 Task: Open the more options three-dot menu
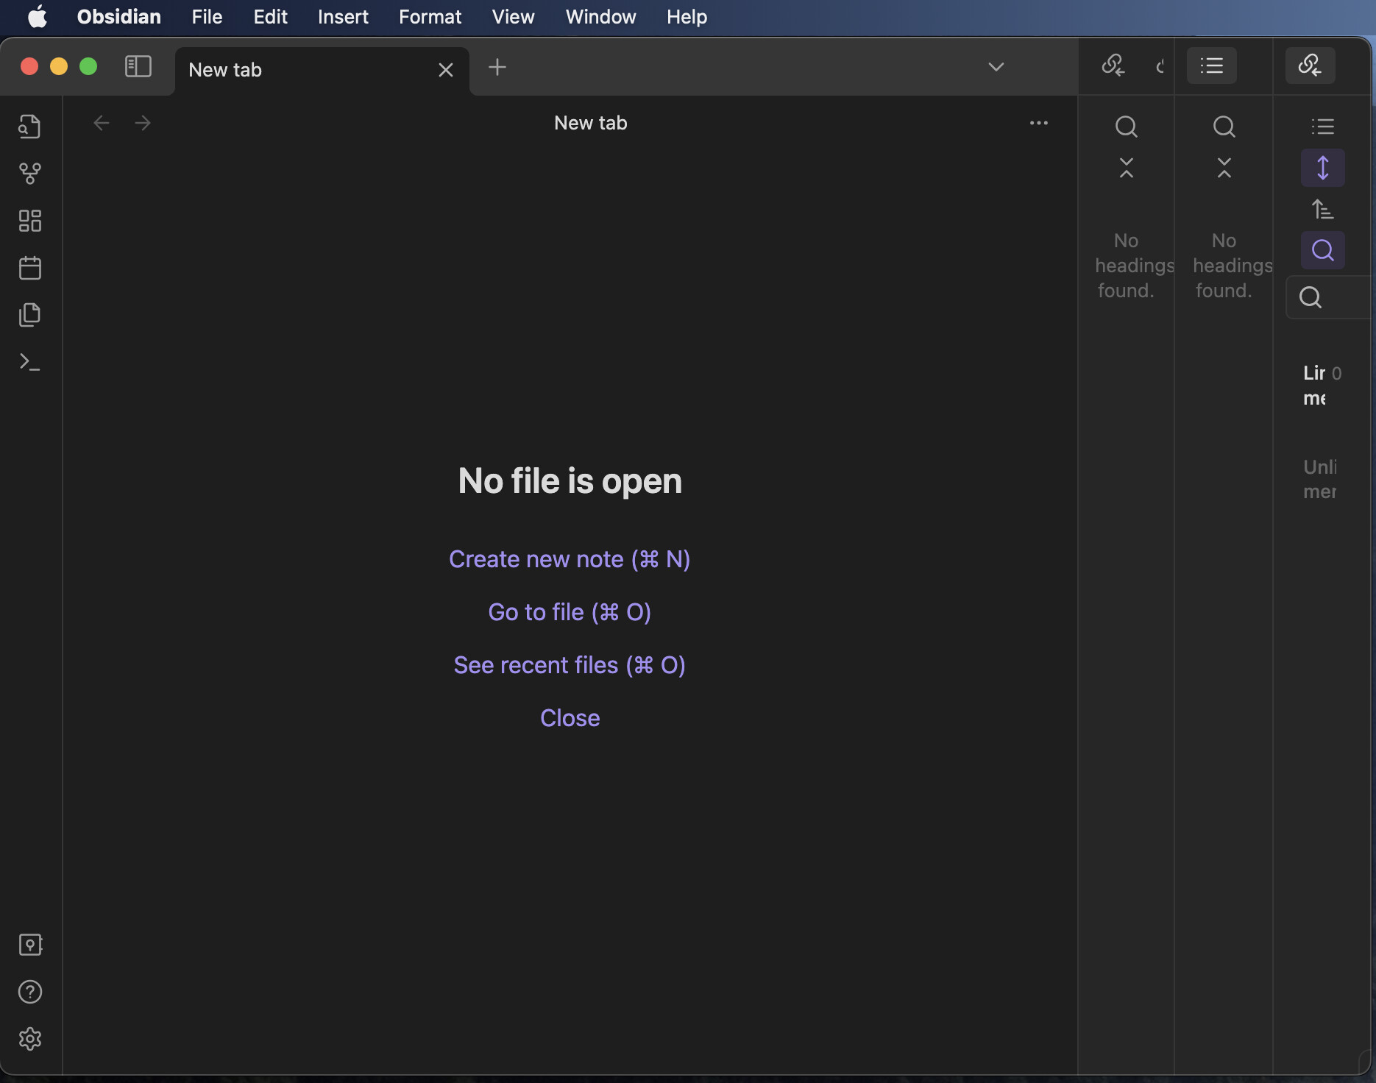tap(1039, 123)
